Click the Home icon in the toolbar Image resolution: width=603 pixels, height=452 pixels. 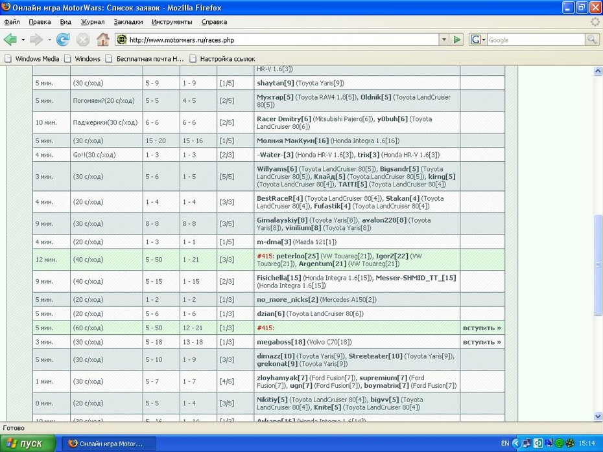[x=102, y=40]
